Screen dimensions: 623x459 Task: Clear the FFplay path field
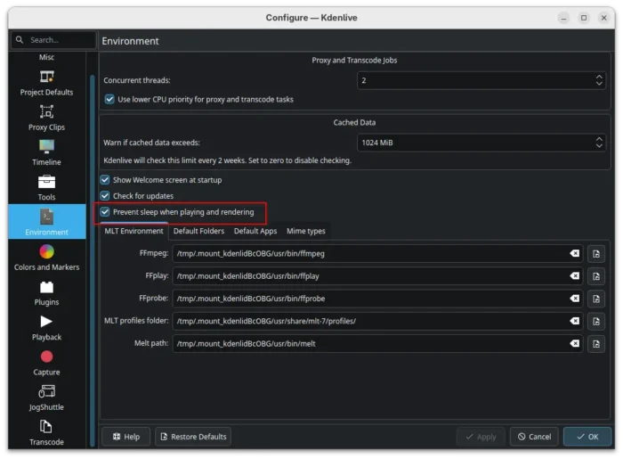tap(574, 276)
